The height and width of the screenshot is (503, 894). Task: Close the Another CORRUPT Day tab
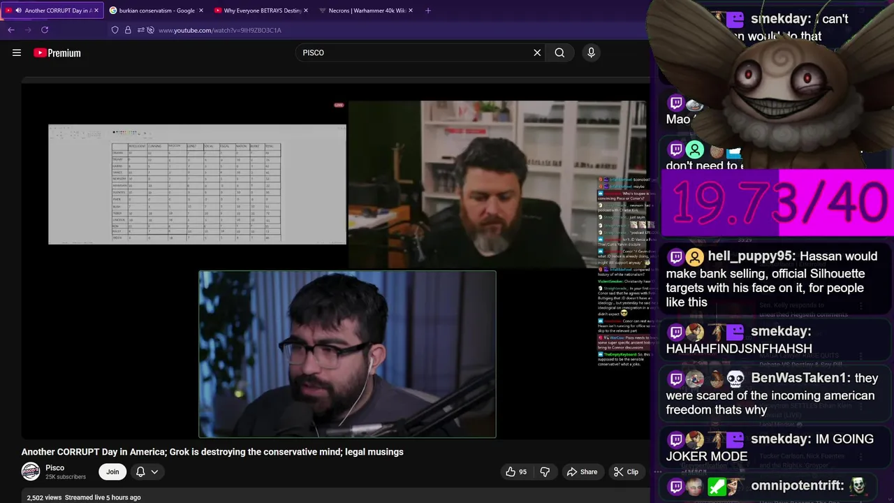click(96, 10)
